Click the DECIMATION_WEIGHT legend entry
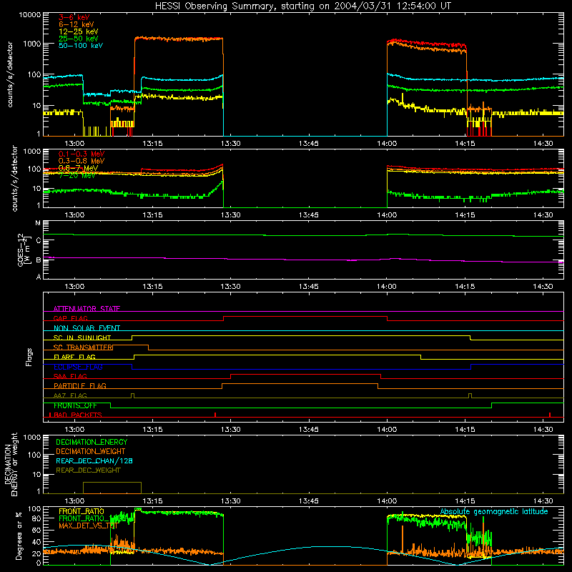The height and width of the screenshot is (572, 572). pyautogui.click(x=91, y=451)
